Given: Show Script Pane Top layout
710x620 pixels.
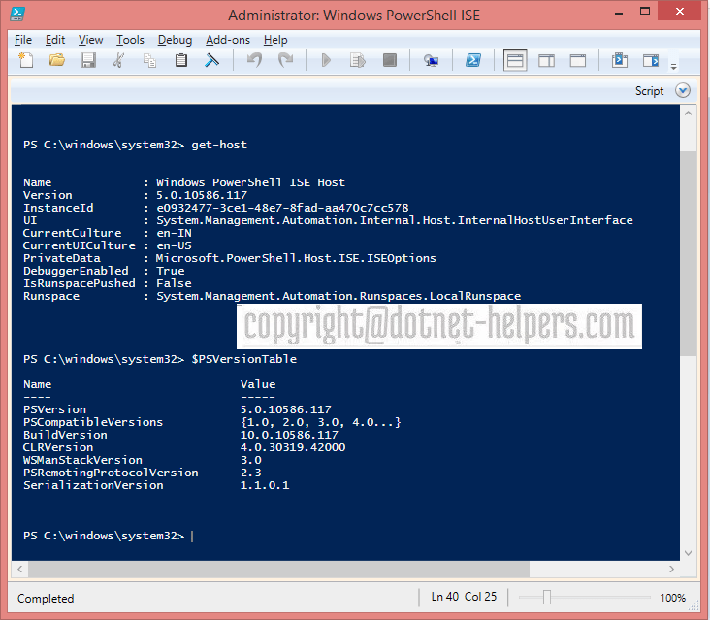Looking at the screenshot, I should tap(515, 60).
